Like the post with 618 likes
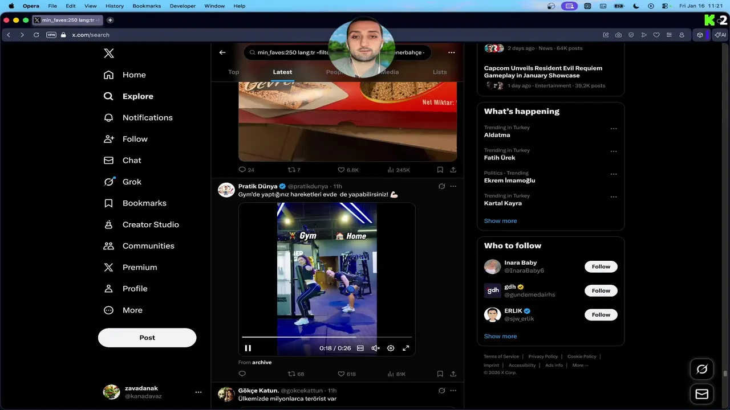The width and height of the screenshot is (730, 410). click(x=347, y=374)
